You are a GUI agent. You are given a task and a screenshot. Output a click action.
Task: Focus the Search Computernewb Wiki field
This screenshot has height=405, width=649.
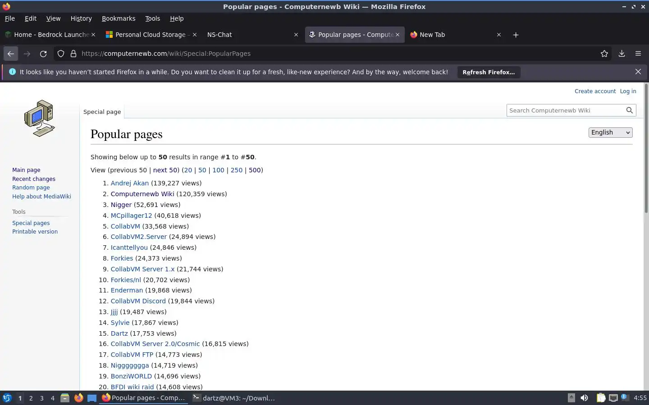(x=566, y=110)
